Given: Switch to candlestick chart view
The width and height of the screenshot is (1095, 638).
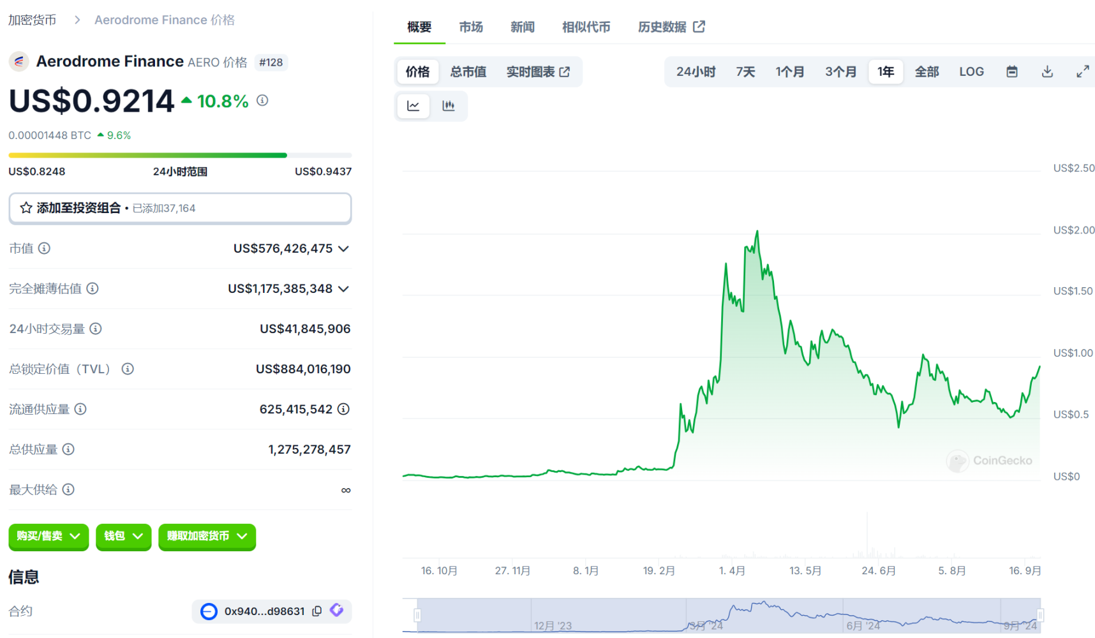Looking at the screenshot, I should pyautogui.click(x=449, y=106).
